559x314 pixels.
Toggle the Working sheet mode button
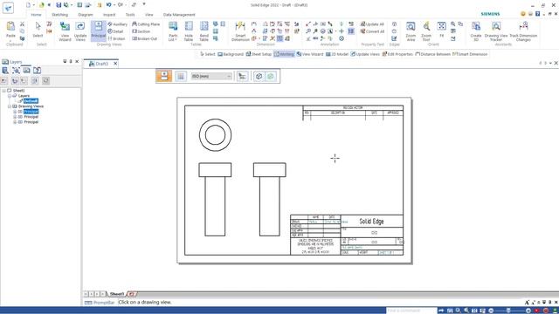(x=284, y=54)
